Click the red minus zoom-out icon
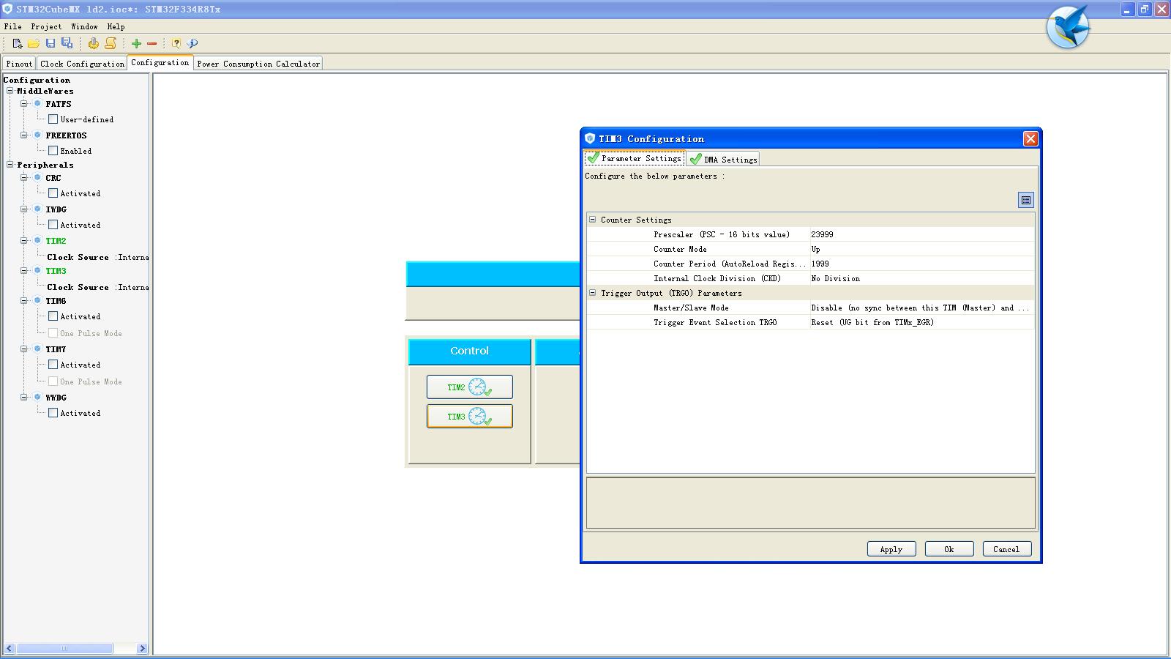The image size is (1171, 659). [x=151, y=43]
